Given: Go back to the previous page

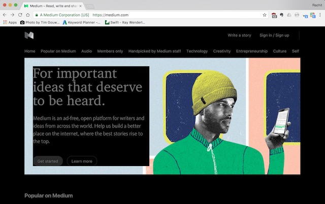Looking at the screenshot, I should (5, 15).
